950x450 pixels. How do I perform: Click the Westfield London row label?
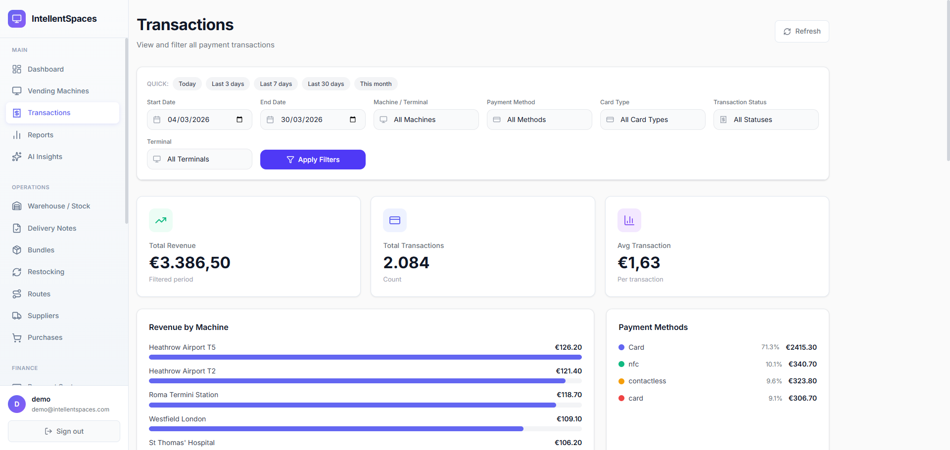[177, 419]
